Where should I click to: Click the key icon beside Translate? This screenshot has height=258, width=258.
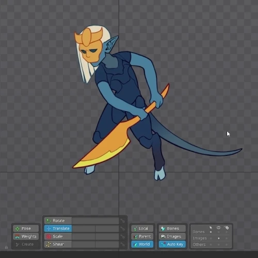pyautogui.click(x=122, y=229)
